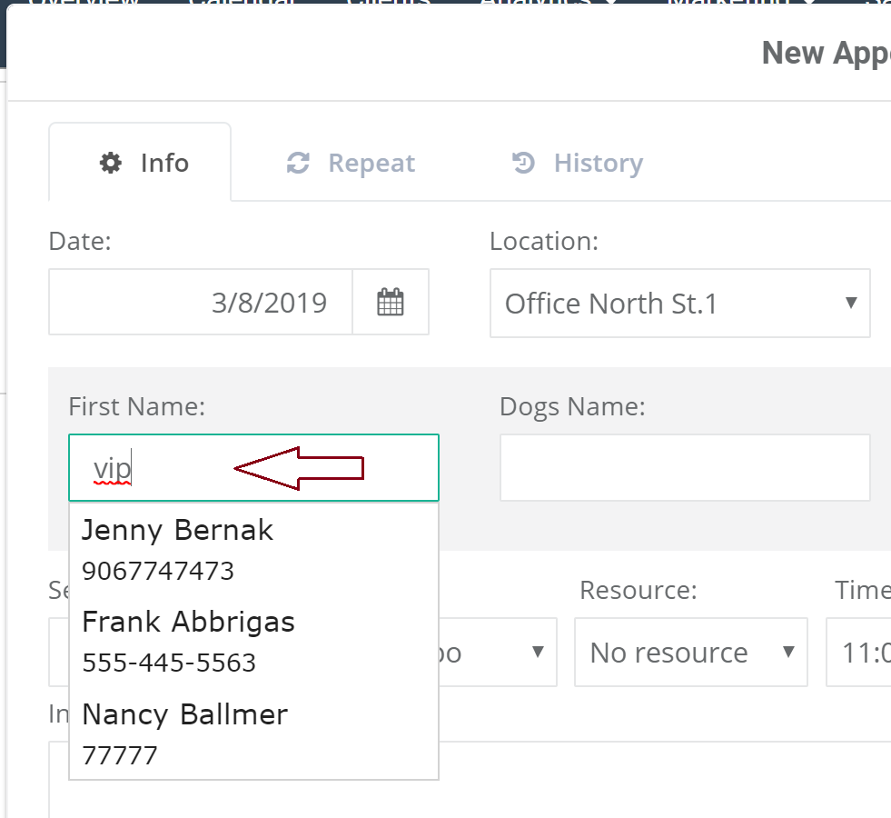Image resolution: width=891 pixels, height=818 pixels.
Task: Select Frank Abbrigas from suggestions
Action: coord(253,642)
